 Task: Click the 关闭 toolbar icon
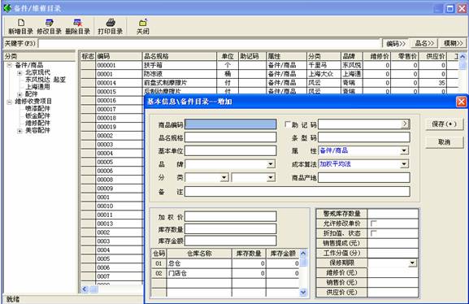coord(143,23)
